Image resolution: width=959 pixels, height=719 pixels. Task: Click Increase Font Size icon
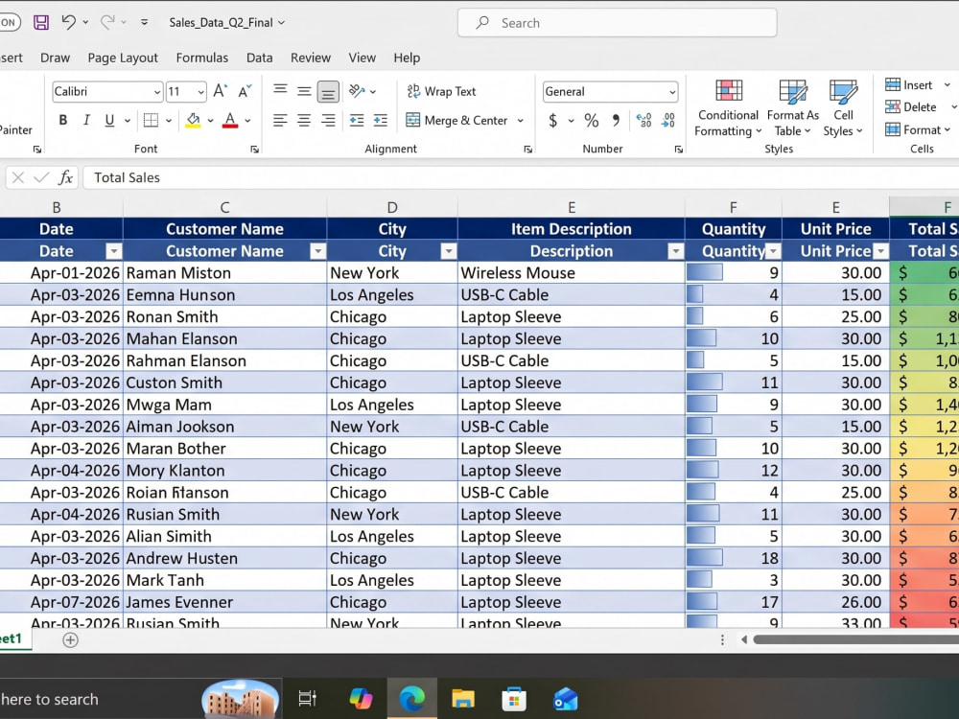click(221, 92)
